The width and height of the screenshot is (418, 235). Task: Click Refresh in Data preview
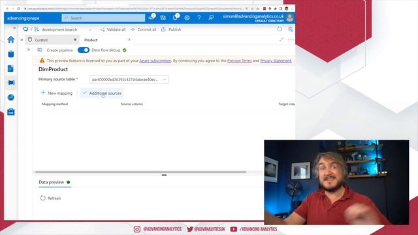50,198
